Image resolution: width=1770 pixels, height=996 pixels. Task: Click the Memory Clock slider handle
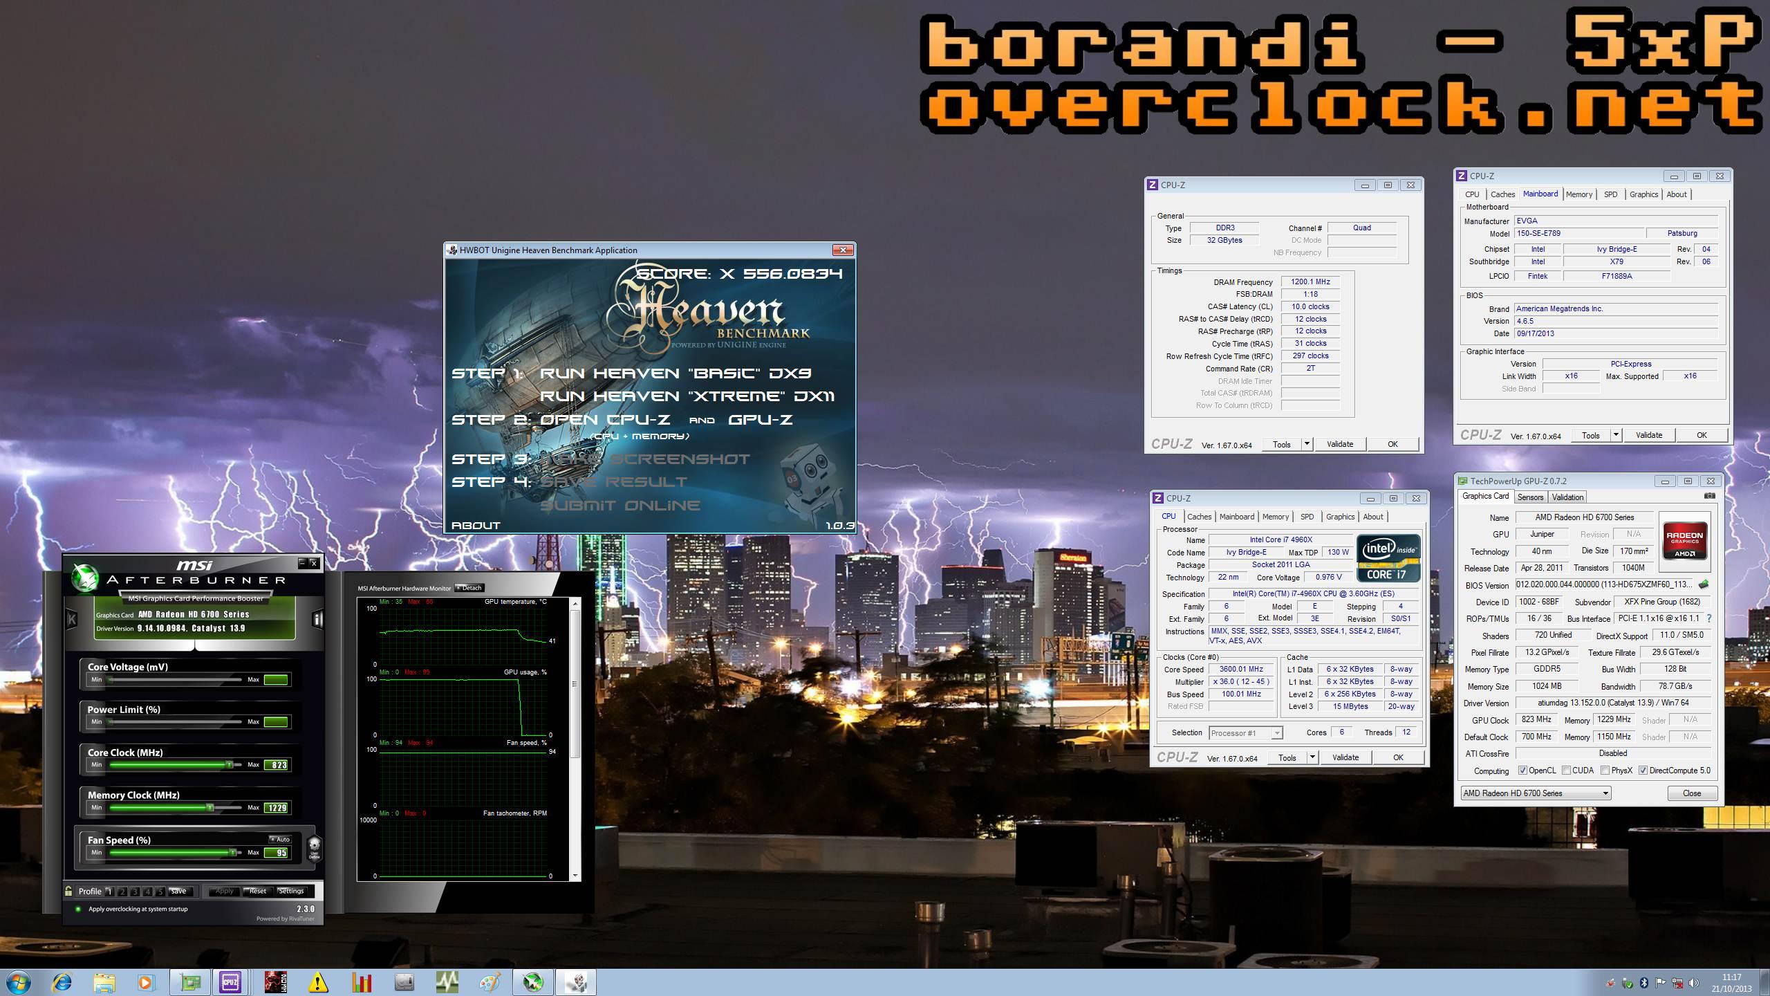210,808
